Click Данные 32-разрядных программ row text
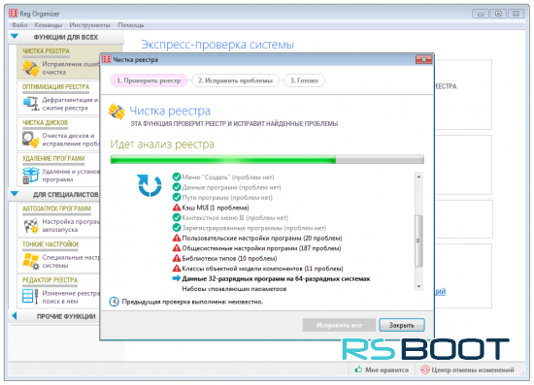This screenshot has width=534, height=385. pyautogui.click(x=276, y=278)
